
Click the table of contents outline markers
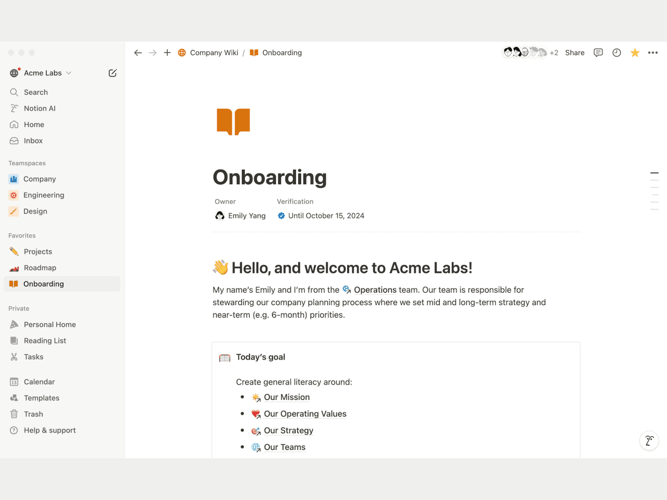pyautogui.click(x=654, y=191)
